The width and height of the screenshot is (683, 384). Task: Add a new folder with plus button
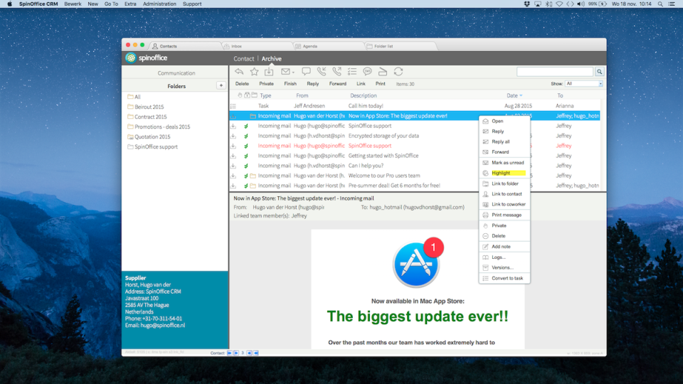(221, 86)
